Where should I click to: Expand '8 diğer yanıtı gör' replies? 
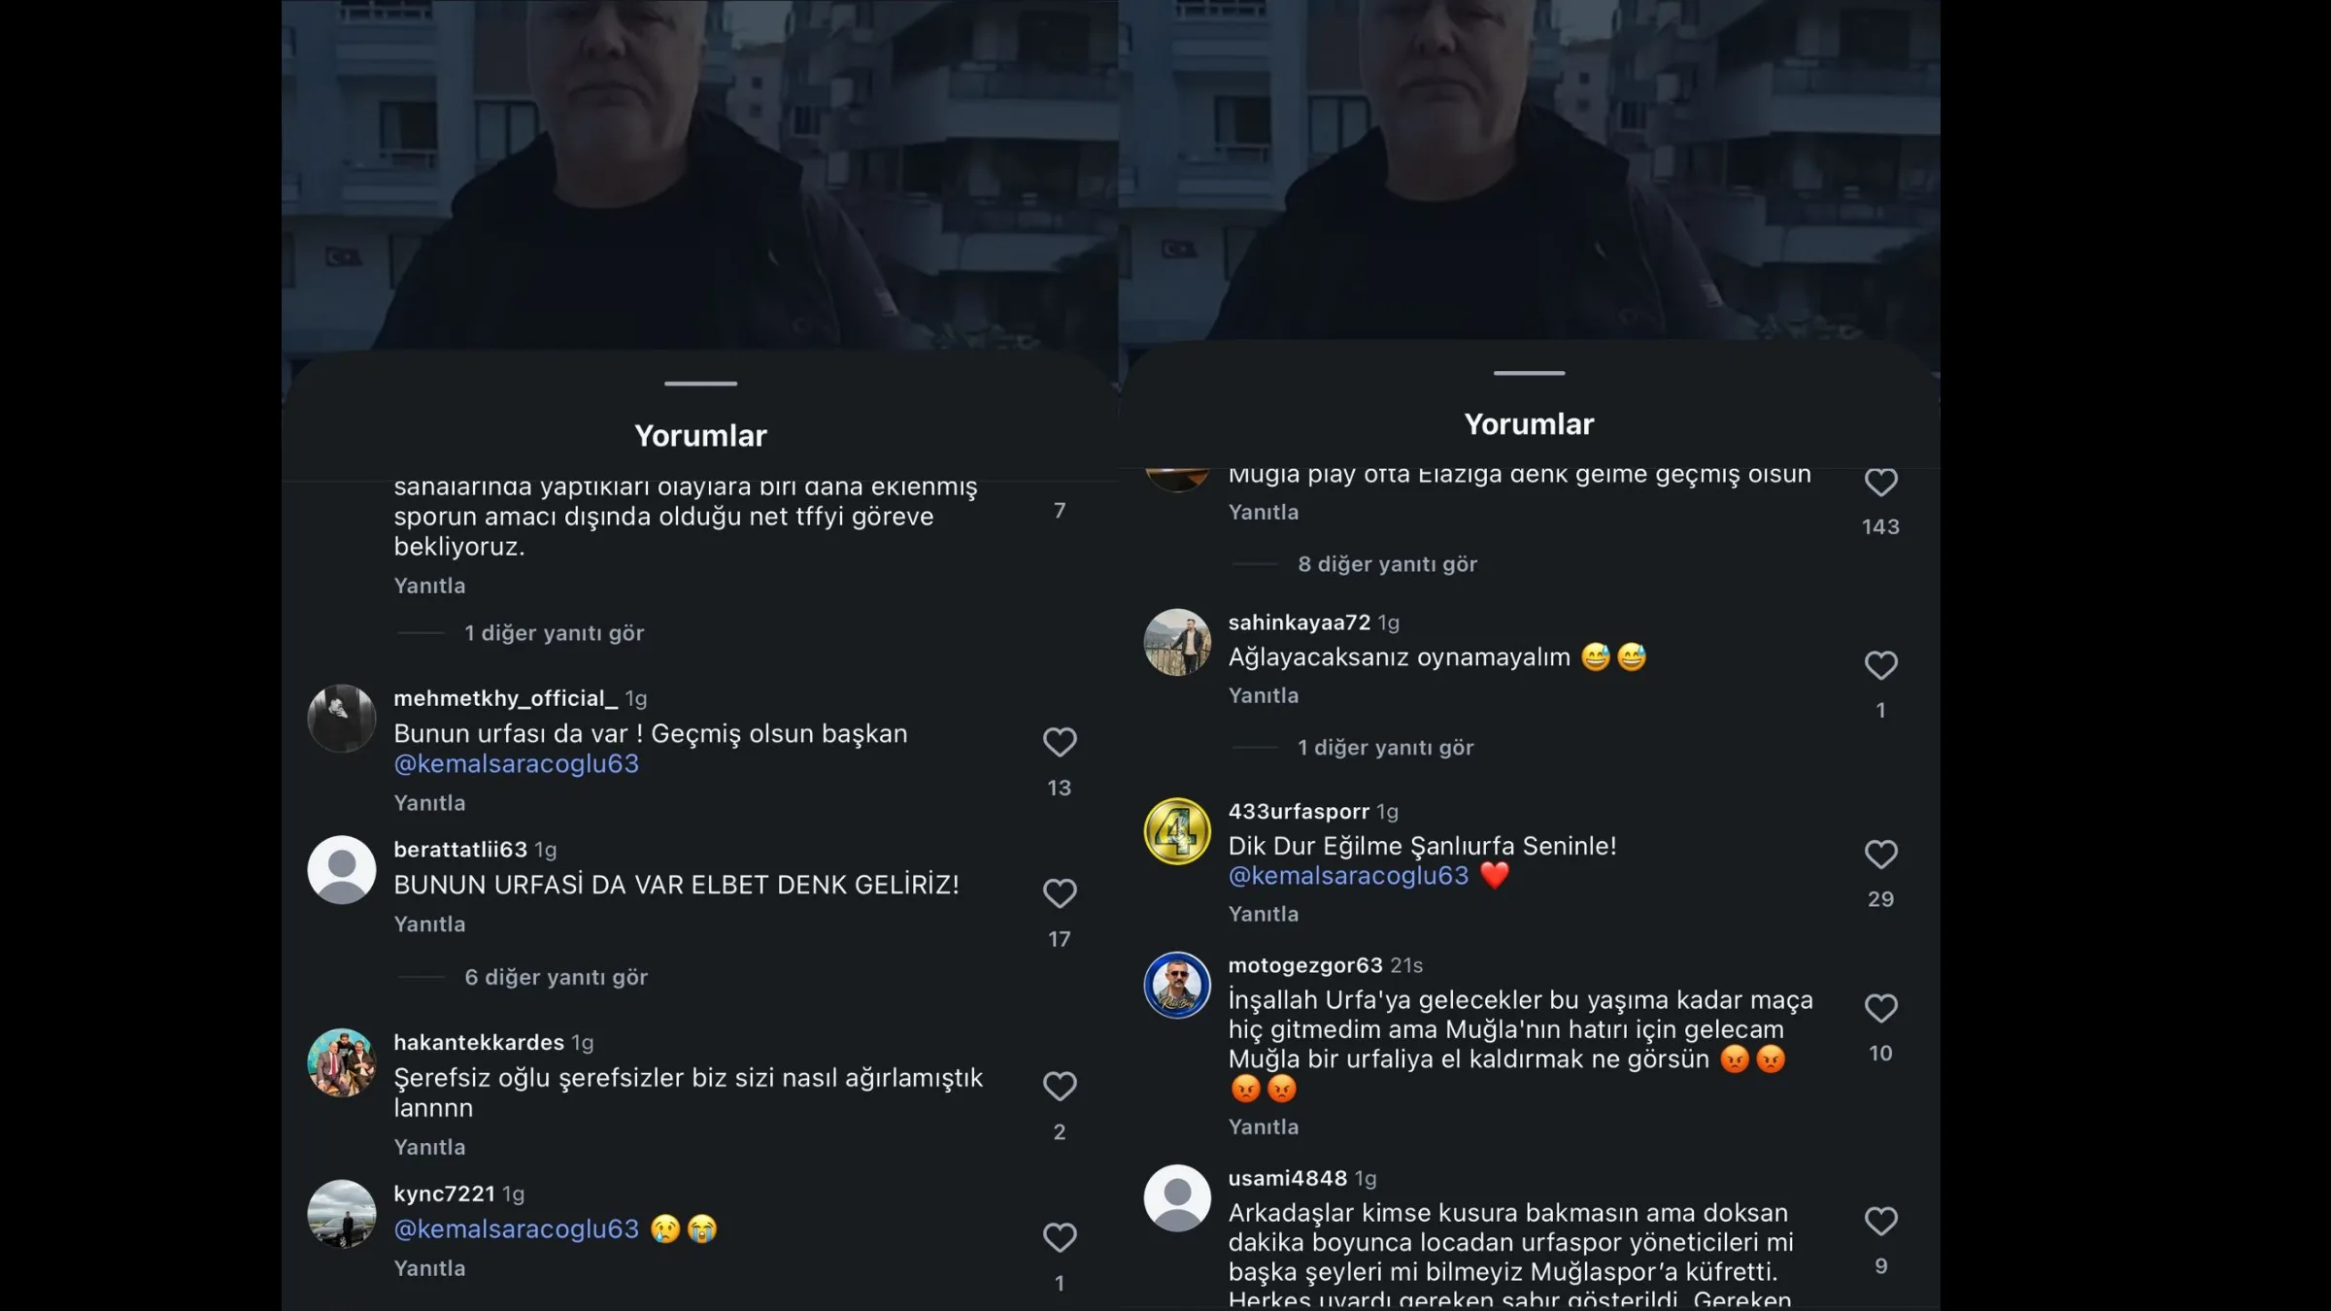click(1387, 564)
